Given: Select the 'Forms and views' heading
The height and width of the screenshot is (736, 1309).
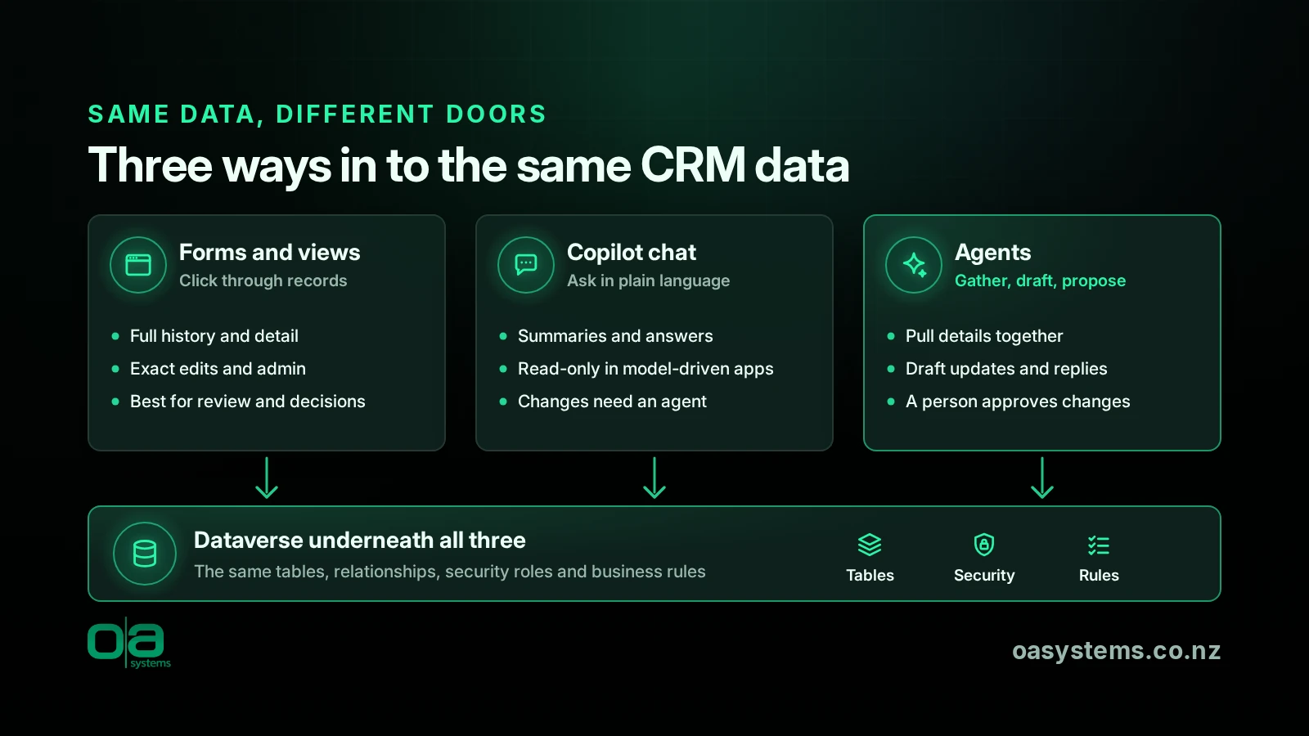Looking at the screenshot, I should click(x=269, y=252).
